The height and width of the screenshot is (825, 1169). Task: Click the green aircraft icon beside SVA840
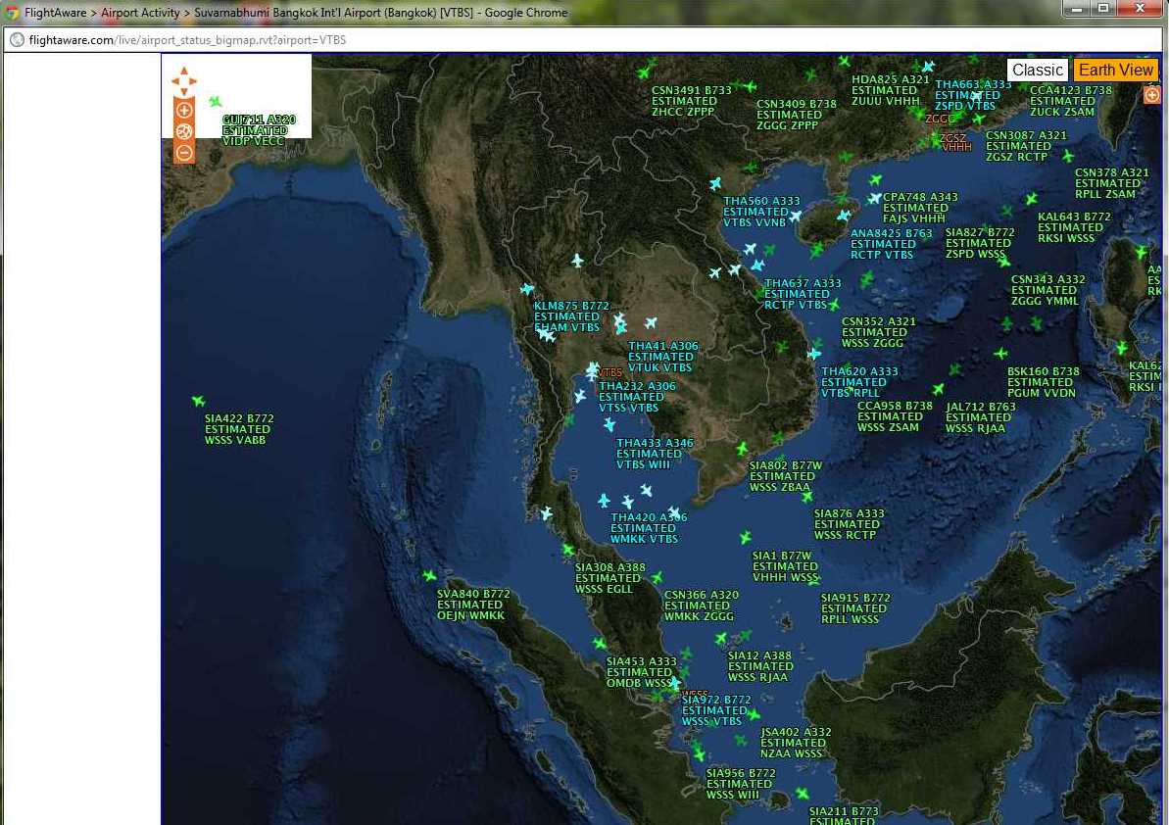(429, 575)
